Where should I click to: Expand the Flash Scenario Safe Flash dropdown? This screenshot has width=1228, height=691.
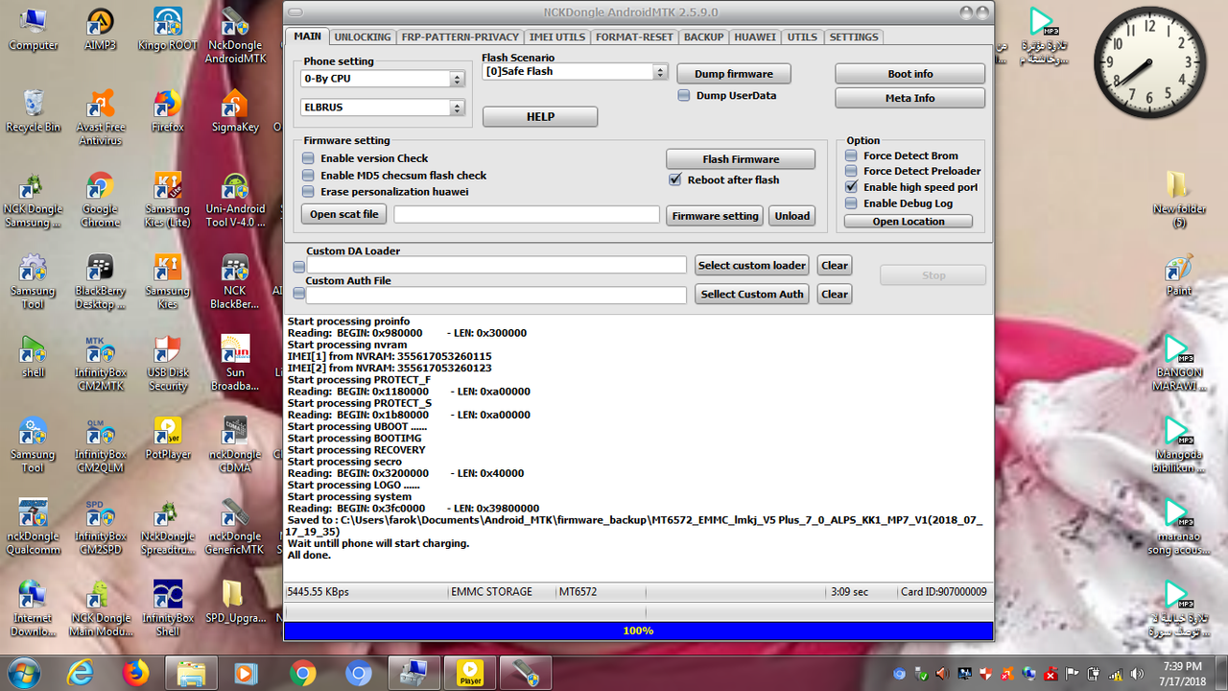[575, 71]
